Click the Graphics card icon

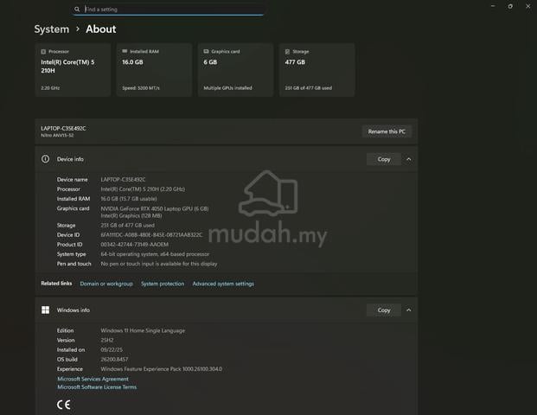pyautogui.click(x=206, y=51)
